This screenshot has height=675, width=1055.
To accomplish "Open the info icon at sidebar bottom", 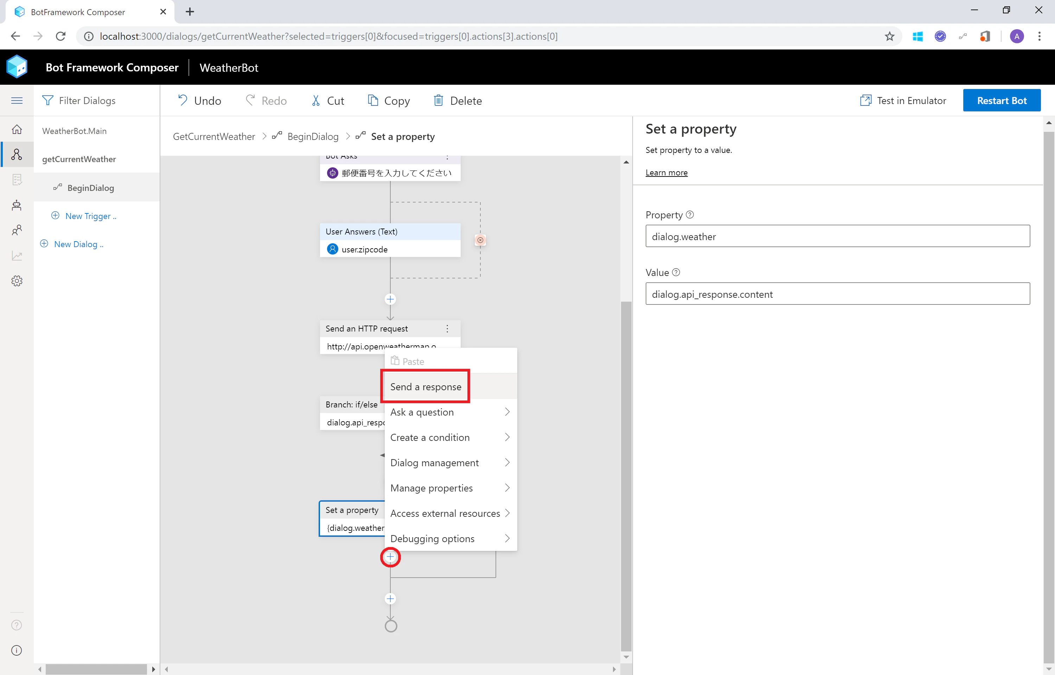I will coord(17,650).
